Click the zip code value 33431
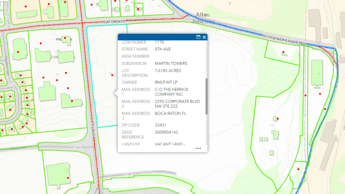The image size is (345, 194). [x=161, y=125]
